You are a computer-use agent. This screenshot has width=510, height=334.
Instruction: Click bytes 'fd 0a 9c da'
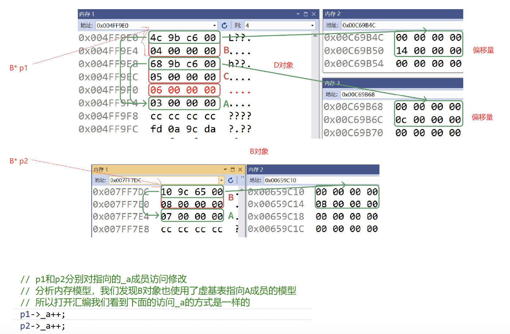click(x=183, y=129)
